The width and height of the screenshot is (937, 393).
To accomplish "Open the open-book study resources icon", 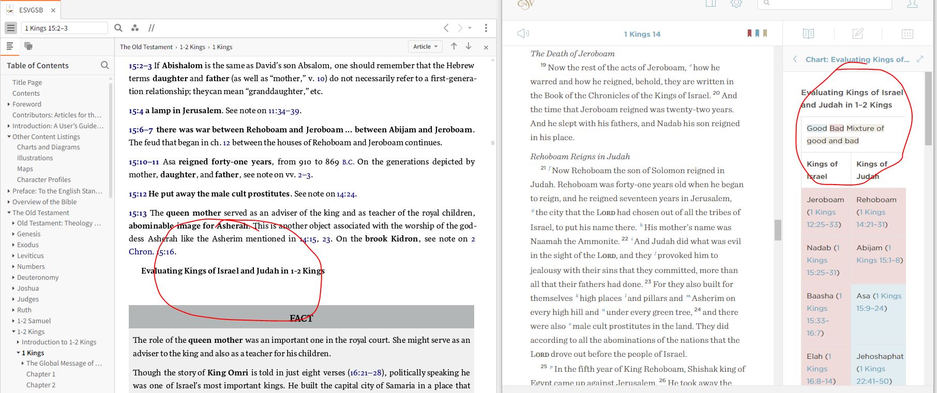I will click(808, 34).
